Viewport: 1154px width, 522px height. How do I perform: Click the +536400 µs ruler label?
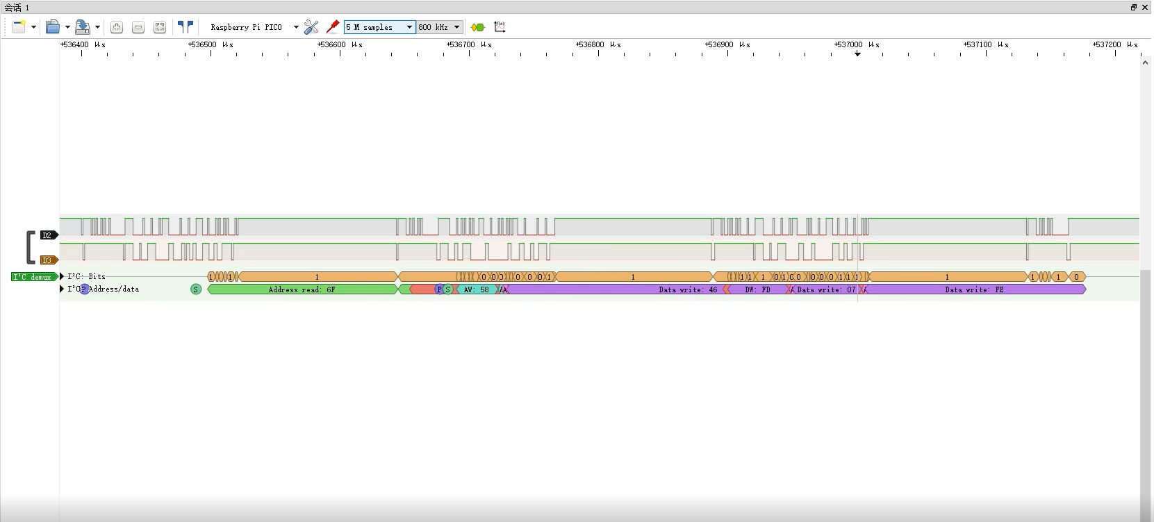pyautogui.click(x=83, y=44)
